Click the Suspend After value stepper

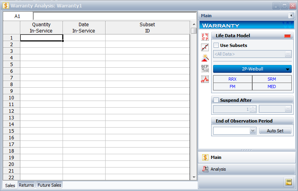pyautogui.click(x=253, y=109)
